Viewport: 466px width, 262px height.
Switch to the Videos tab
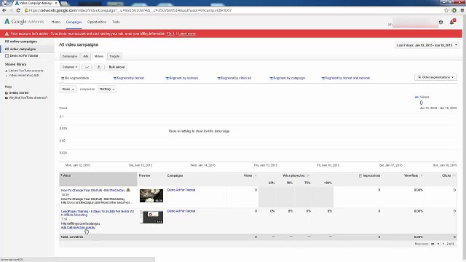coord(99,56)
